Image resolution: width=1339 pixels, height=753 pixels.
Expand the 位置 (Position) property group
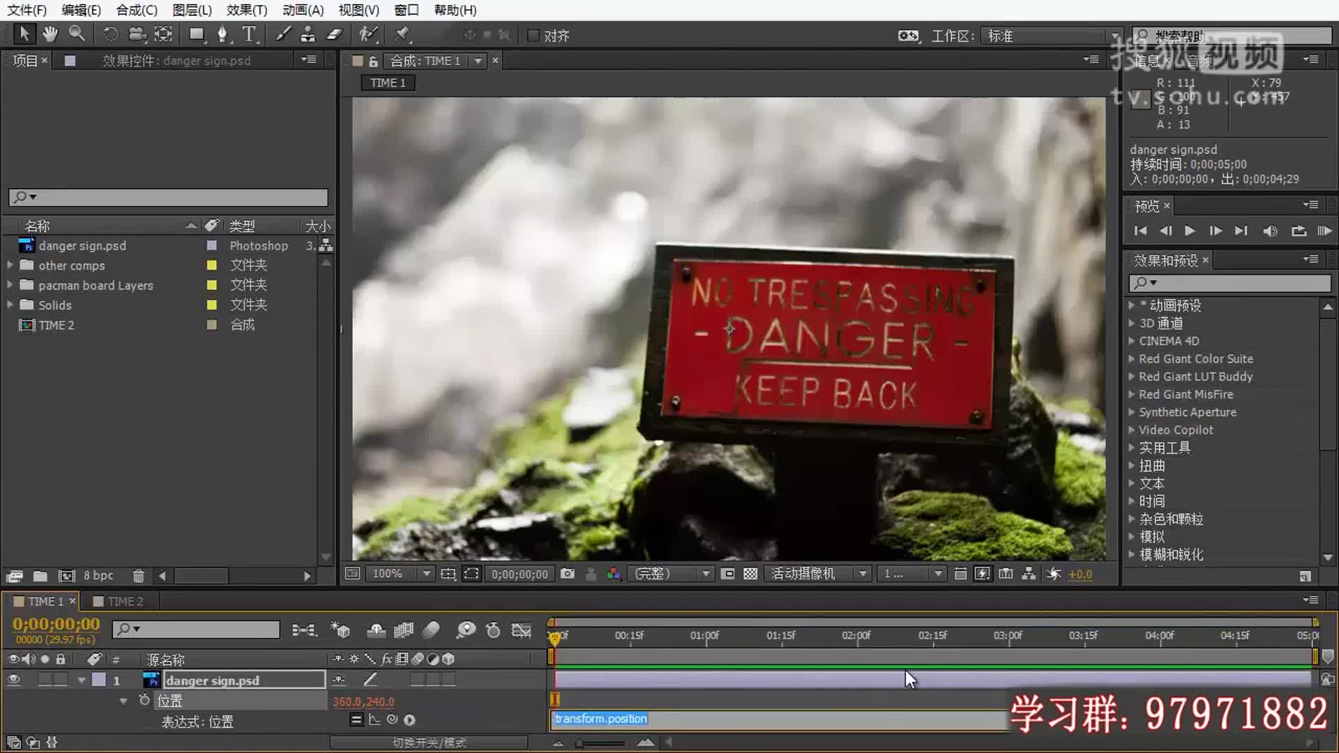click(123, 701)
